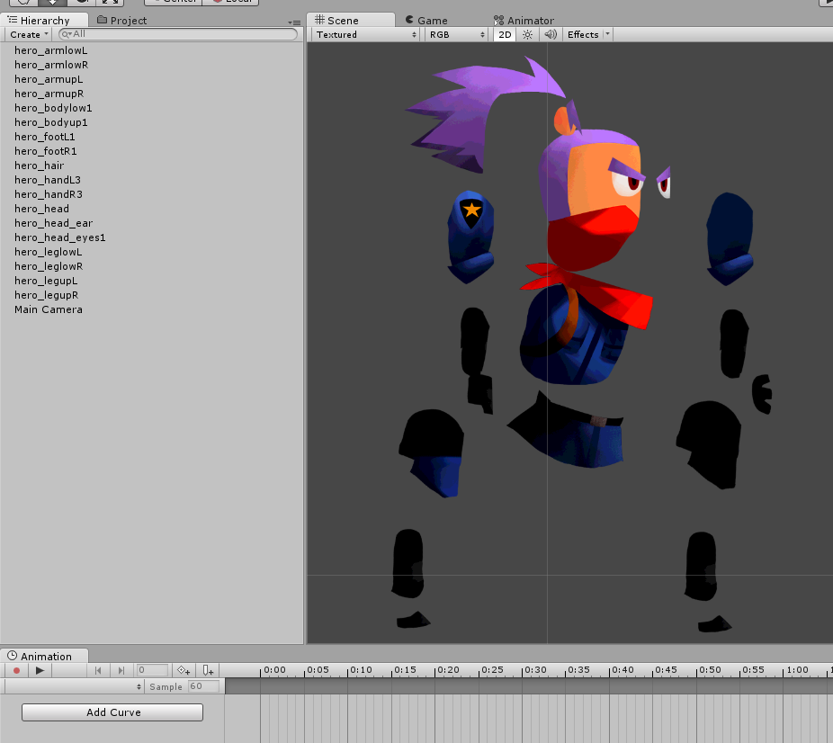833x743 pixels.
Task: Select hero_armupR in the Hierarchy
Action: 49,94
